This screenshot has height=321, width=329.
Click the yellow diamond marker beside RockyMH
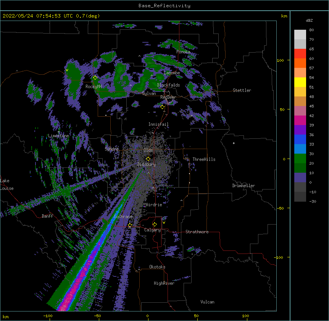tap(95, 77)
